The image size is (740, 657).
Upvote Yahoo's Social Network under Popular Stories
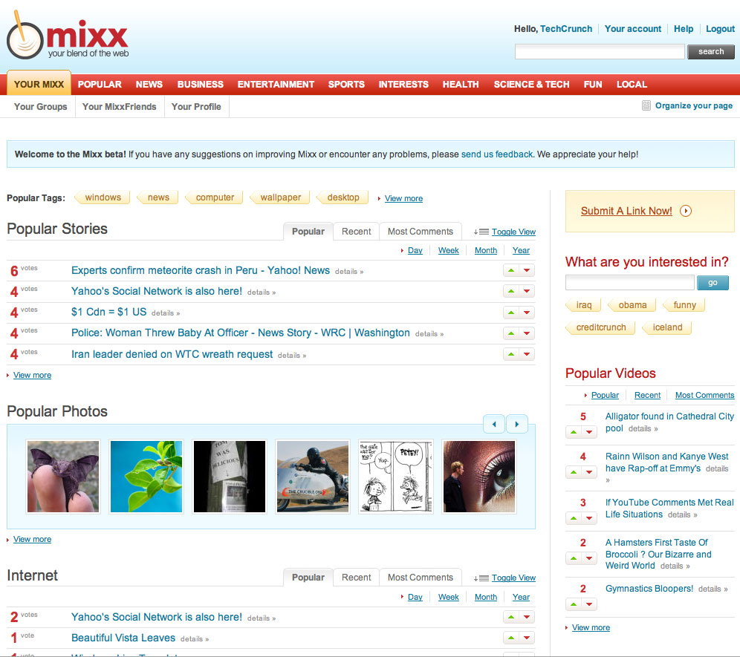tap(511, 292)
